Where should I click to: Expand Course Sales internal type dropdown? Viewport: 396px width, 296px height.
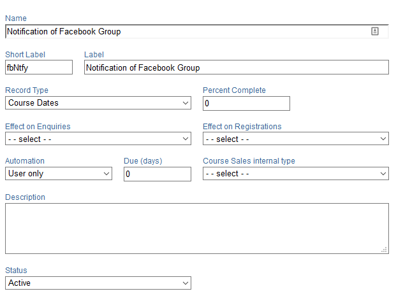click(296, 174)
